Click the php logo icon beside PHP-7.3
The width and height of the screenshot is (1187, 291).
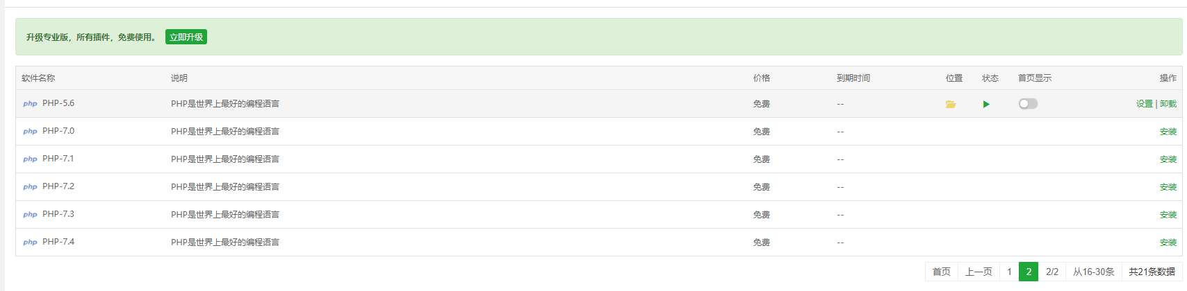30,215
